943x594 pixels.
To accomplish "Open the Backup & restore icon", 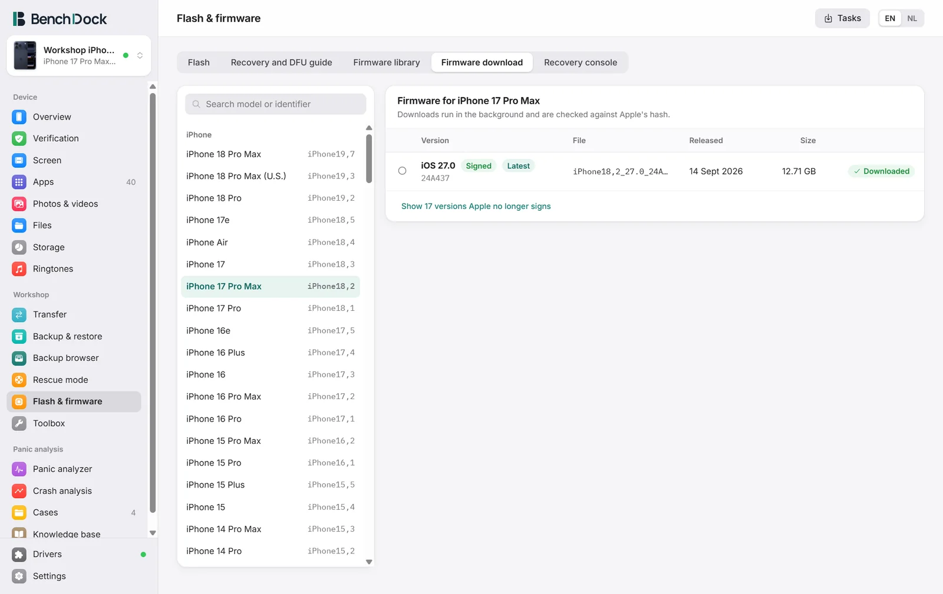I will coord(19,336).
